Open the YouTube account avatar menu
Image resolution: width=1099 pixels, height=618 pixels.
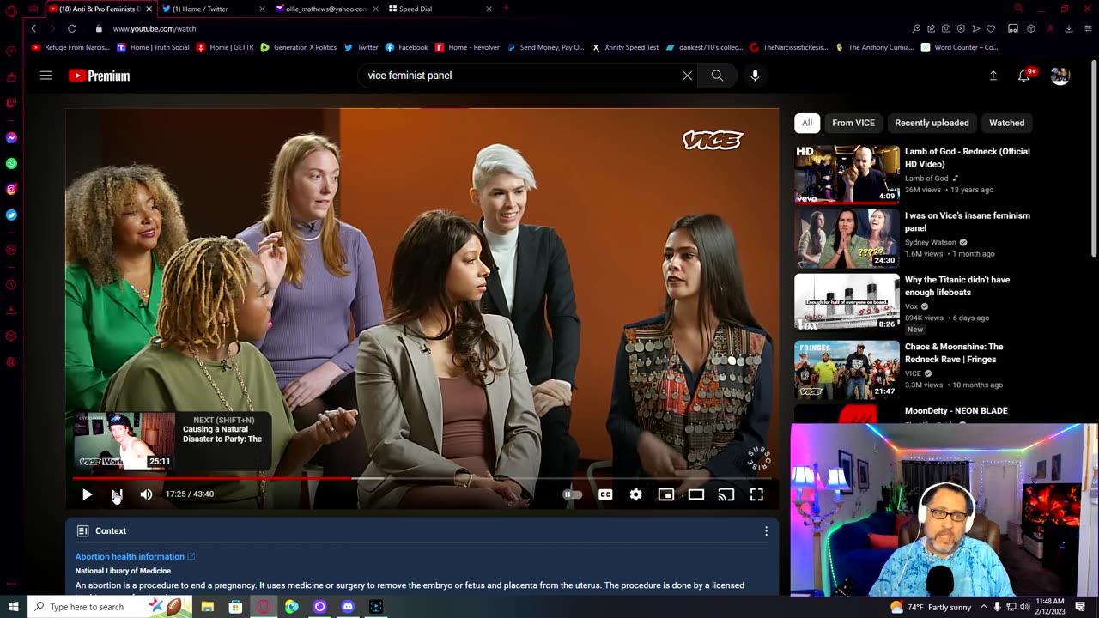click(x=1060, y=76)
